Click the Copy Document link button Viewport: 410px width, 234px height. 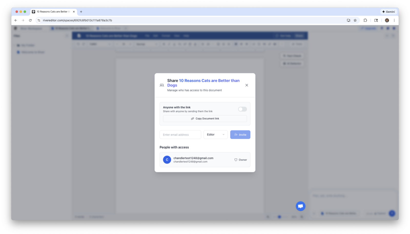205,118
